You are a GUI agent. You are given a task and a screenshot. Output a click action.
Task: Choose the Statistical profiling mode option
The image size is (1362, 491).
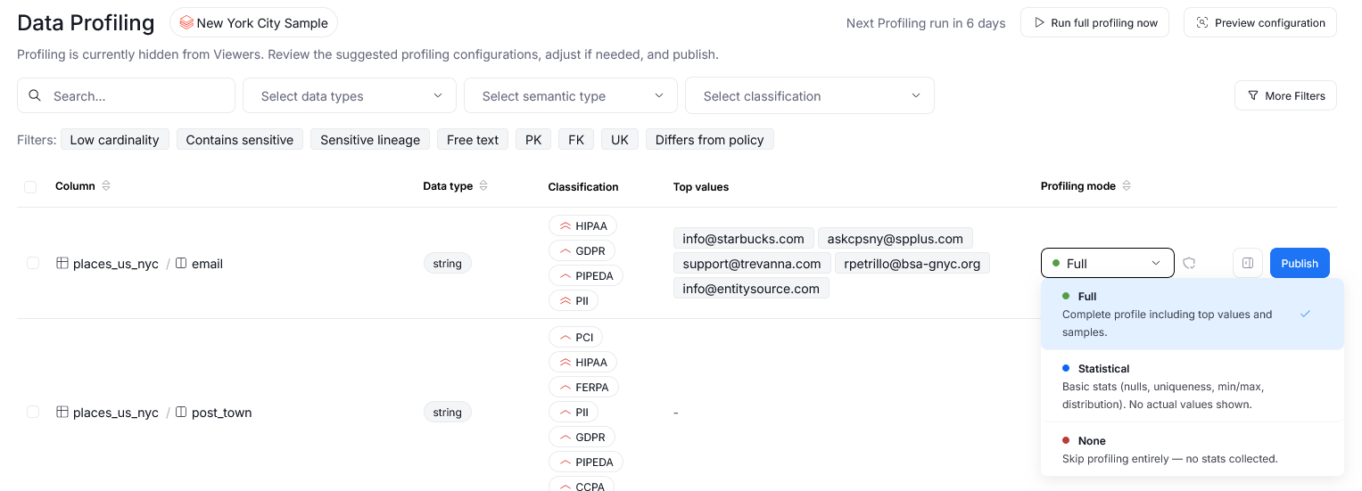(x=1193, y=386)
